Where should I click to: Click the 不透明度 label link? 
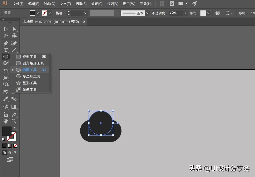tap(159, 13)
